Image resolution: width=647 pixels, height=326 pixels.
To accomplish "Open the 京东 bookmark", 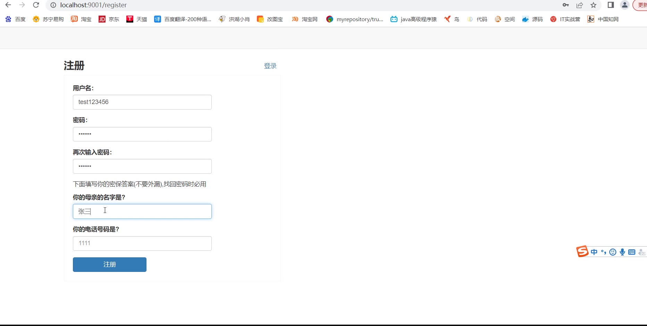I will click(109, 19).
